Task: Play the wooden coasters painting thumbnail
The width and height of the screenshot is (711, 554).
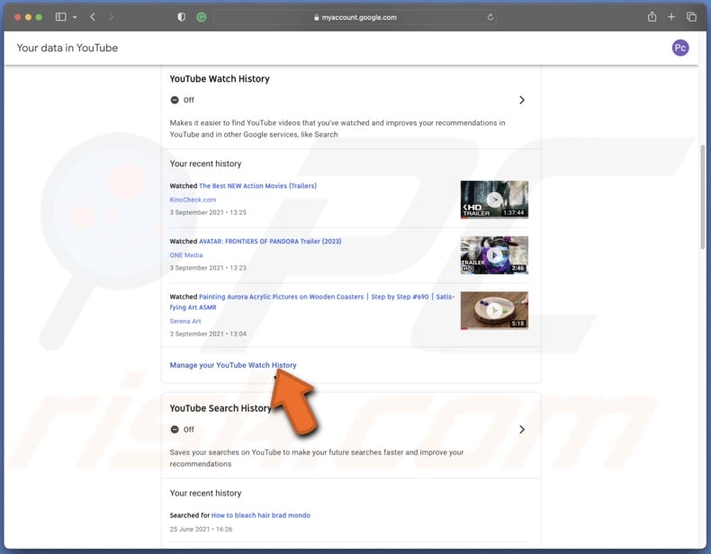Action: [x=494, y=310]
